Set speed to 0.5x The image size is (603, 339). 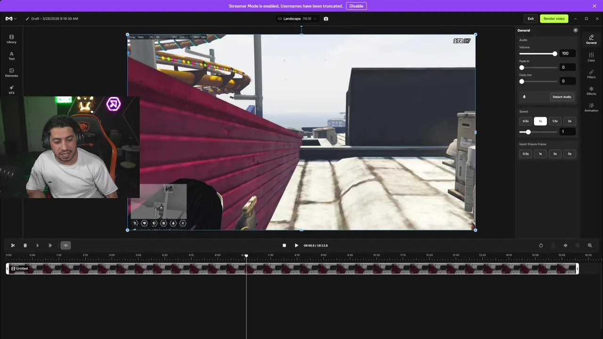tap(526, 121)
